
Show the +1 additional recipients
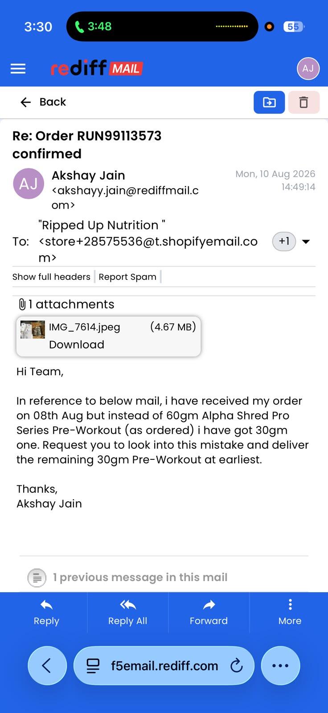pos(284,241)
